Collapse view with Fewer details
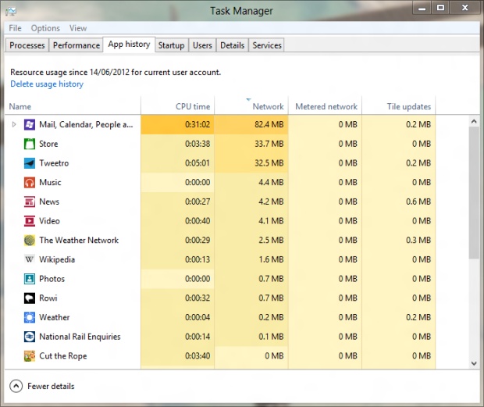 click(42, 386)
